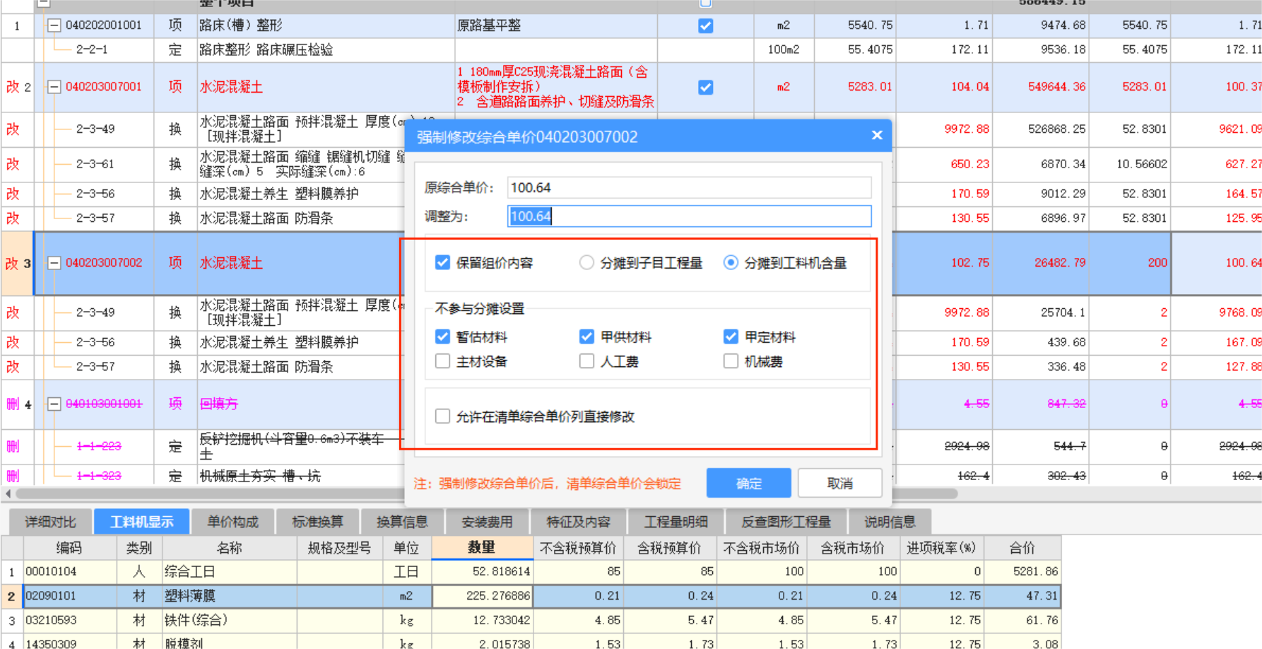Open the 单价构成 tab

click(x=232, y=522)
